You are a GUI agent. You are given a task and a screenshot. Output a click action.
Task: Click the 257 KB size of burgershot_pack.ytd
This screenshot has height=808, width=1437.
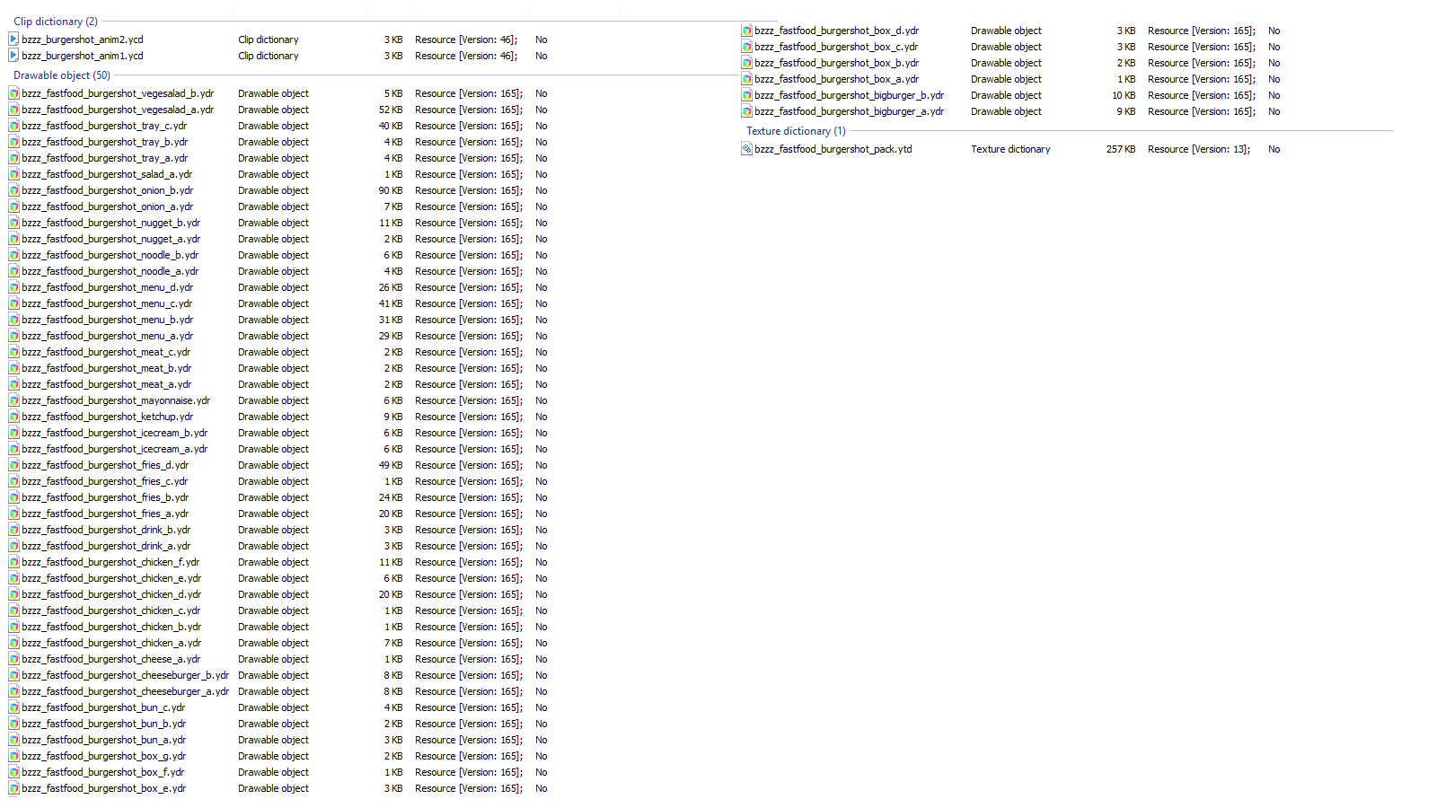pos(1121,149)
